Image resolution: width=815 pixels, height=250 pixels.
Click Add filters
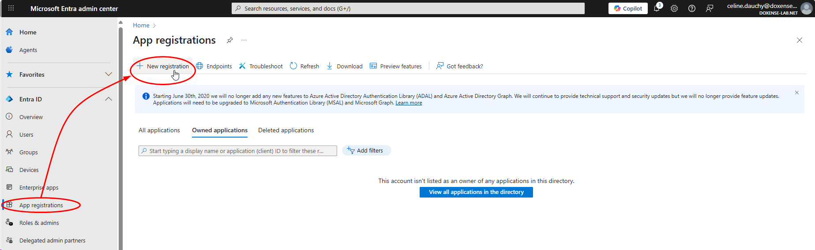point(366,150)
